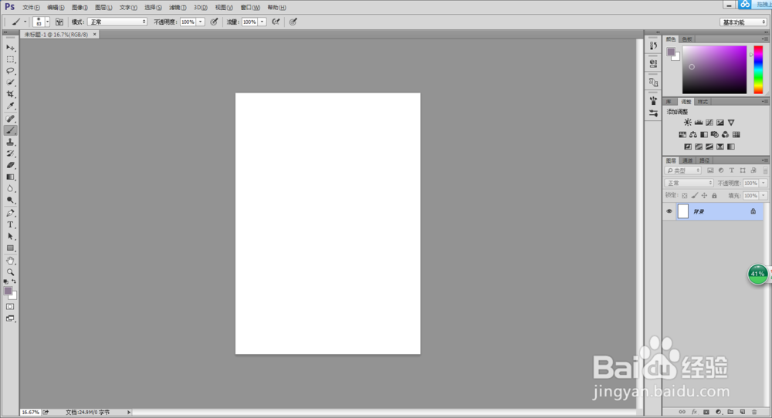Select the Horizontal Type tool
Image resolution: width=772 pixels, height=418 pixels.
pyautogui.click(x=10, y=224)
